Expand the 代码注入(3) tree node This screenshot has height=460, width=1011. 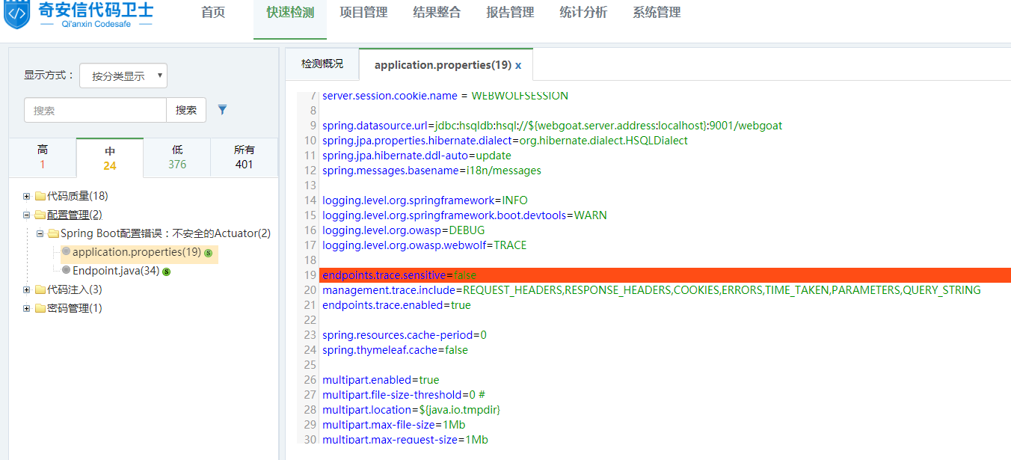(27, 290)
